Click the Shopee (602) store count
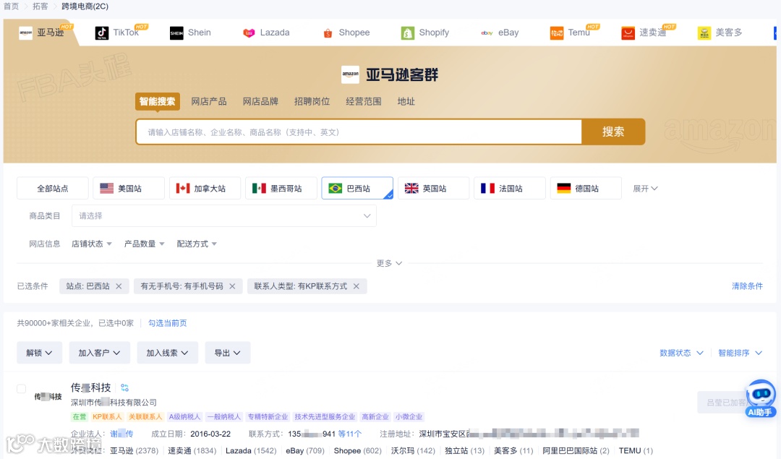 [x=358, y=450]
